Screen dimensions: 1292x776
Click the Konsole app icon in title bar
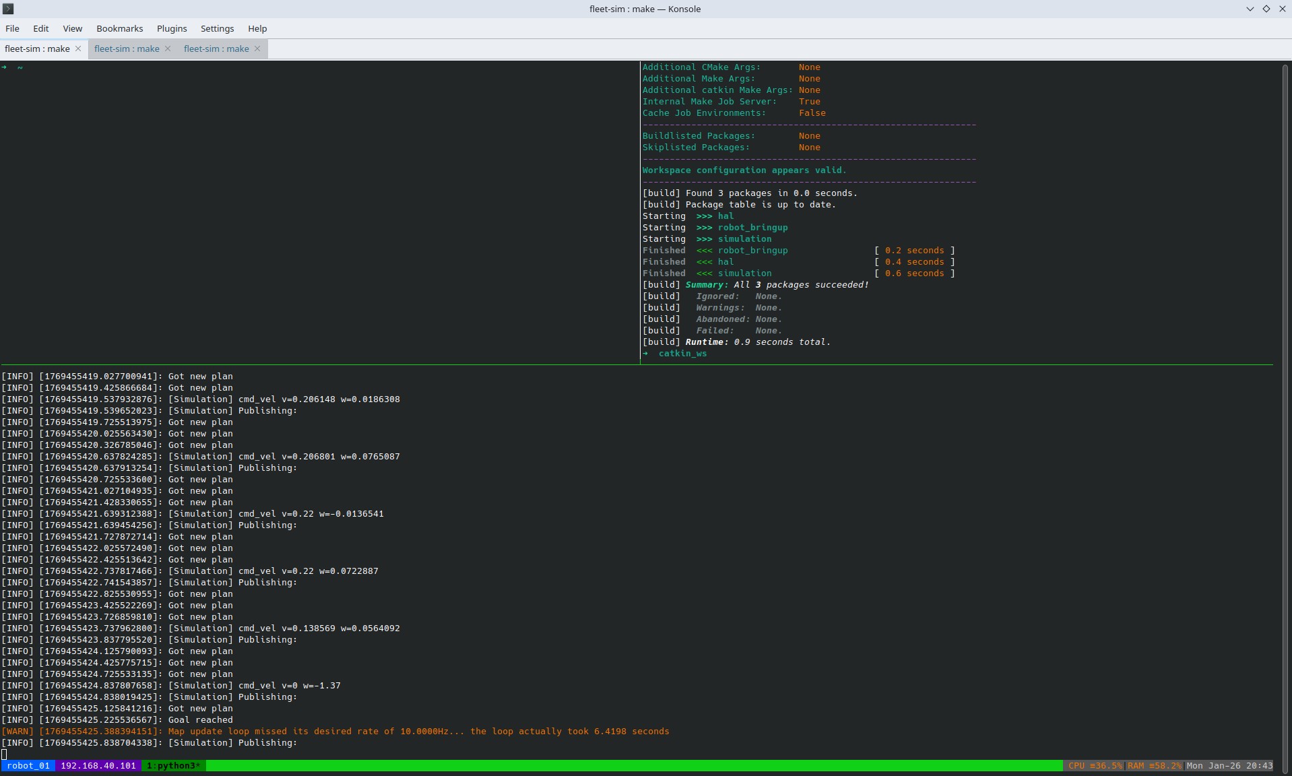click(8, 9)
